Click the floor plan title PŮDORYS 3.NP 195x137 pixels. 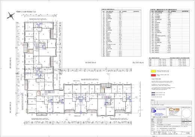click(x=26, y=12)
